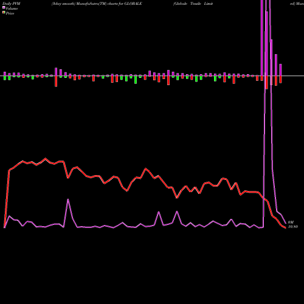Select the 'Price' legend label
The height and width of the screenshot is (304, 304).
(10, 13)
